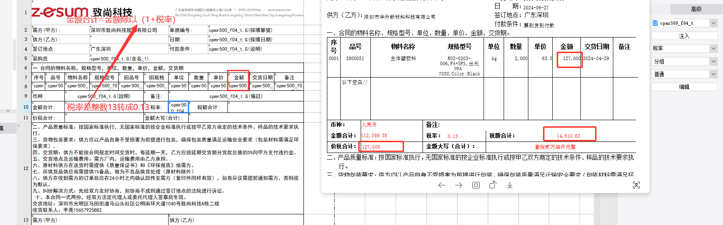Select the 深圳市致尚科技股份有限公司 cell
The width and height of the screenshot is (723, 225).
[129, 30]
